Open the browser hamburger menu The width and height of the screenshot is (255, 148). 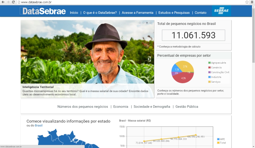coord(252,2)
